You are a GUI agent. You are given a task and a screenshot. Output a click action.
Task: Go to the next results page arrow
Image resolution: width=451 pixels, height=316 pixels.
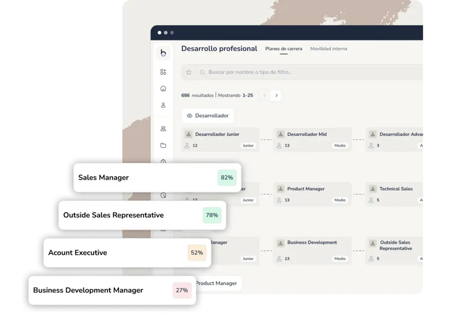[x=276, y=95]
